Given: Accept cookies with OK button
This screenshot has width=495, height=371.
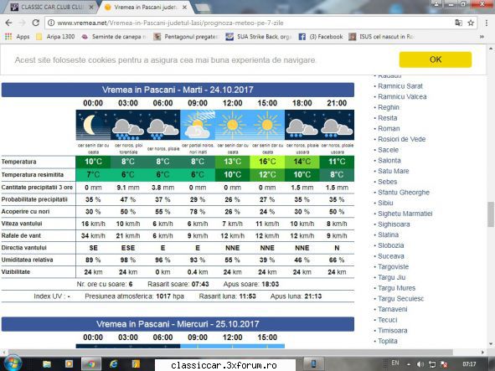Looking at the screenshot, I should point(436,59).
